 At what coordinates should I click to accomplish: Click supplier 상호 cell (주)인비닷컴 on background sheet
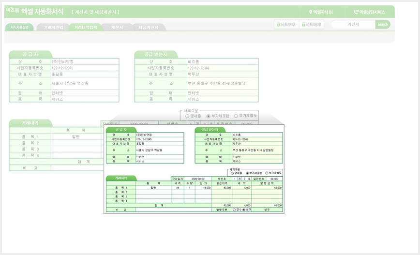click(85, 61)
